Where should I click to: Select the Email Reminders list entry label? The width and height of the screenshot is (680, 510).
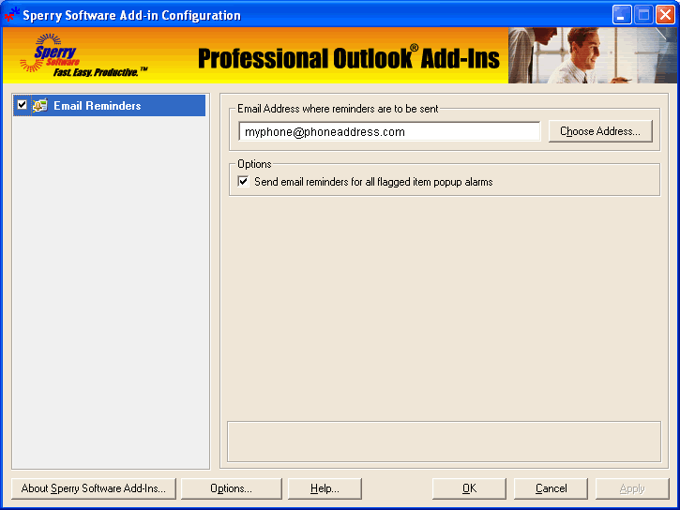click(97, 106)
